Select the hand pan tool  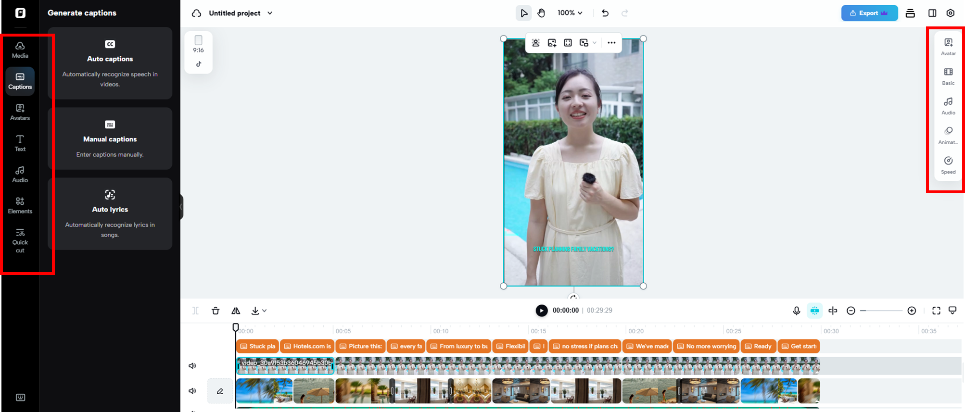(541, 13)
